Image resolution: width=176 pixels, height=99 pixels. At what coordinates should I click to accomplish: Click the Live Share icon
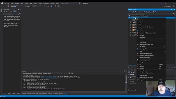[164, 6]
